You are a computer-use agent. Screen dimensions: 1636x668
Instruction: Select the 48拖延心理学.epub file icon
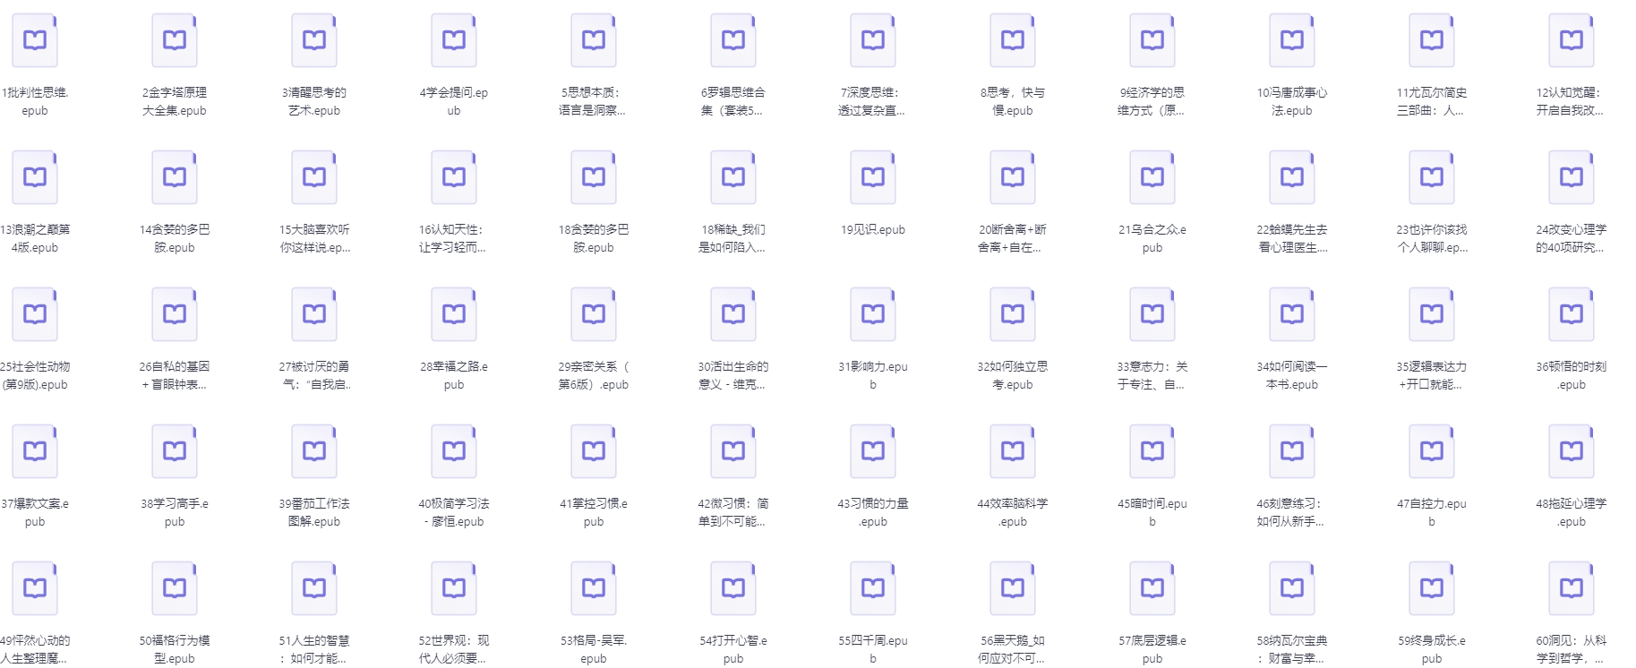(x=1572, y=451)
